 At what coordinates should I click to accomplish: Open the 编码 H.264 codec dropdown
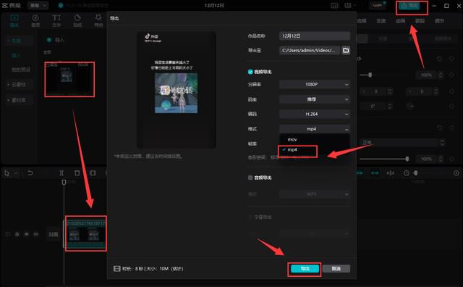coord(315,115)
